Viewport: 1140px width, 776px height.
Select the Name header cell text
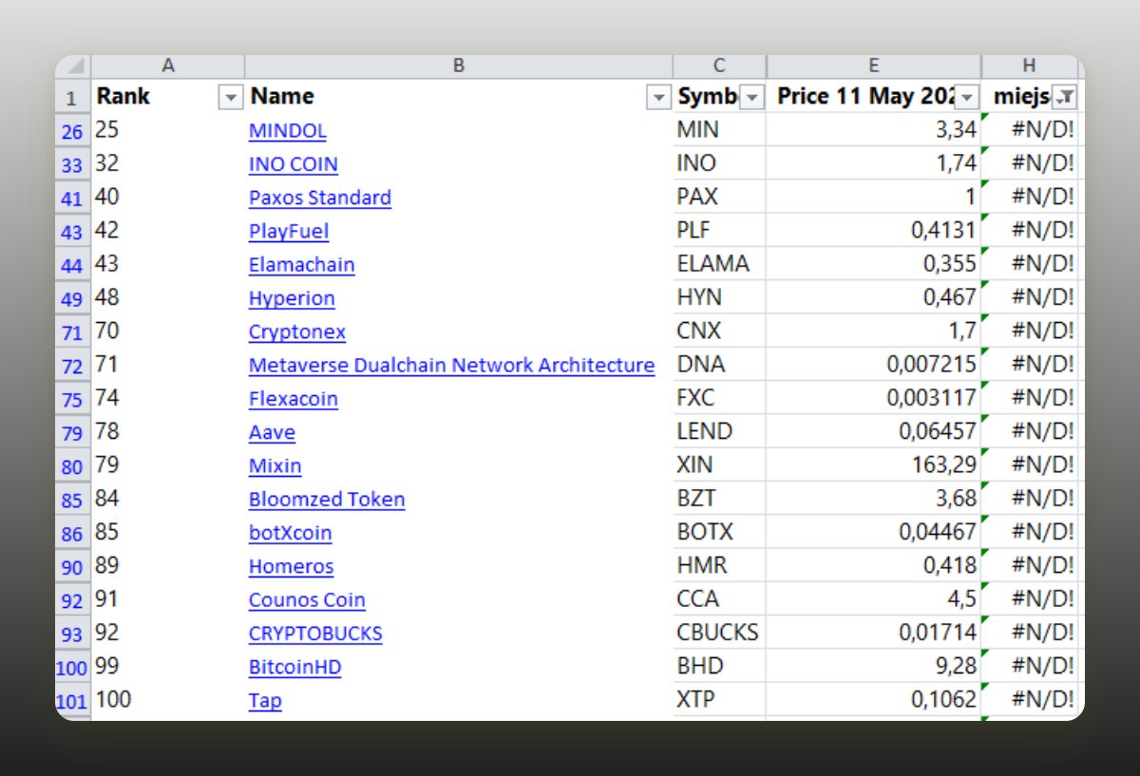[282, 97]
